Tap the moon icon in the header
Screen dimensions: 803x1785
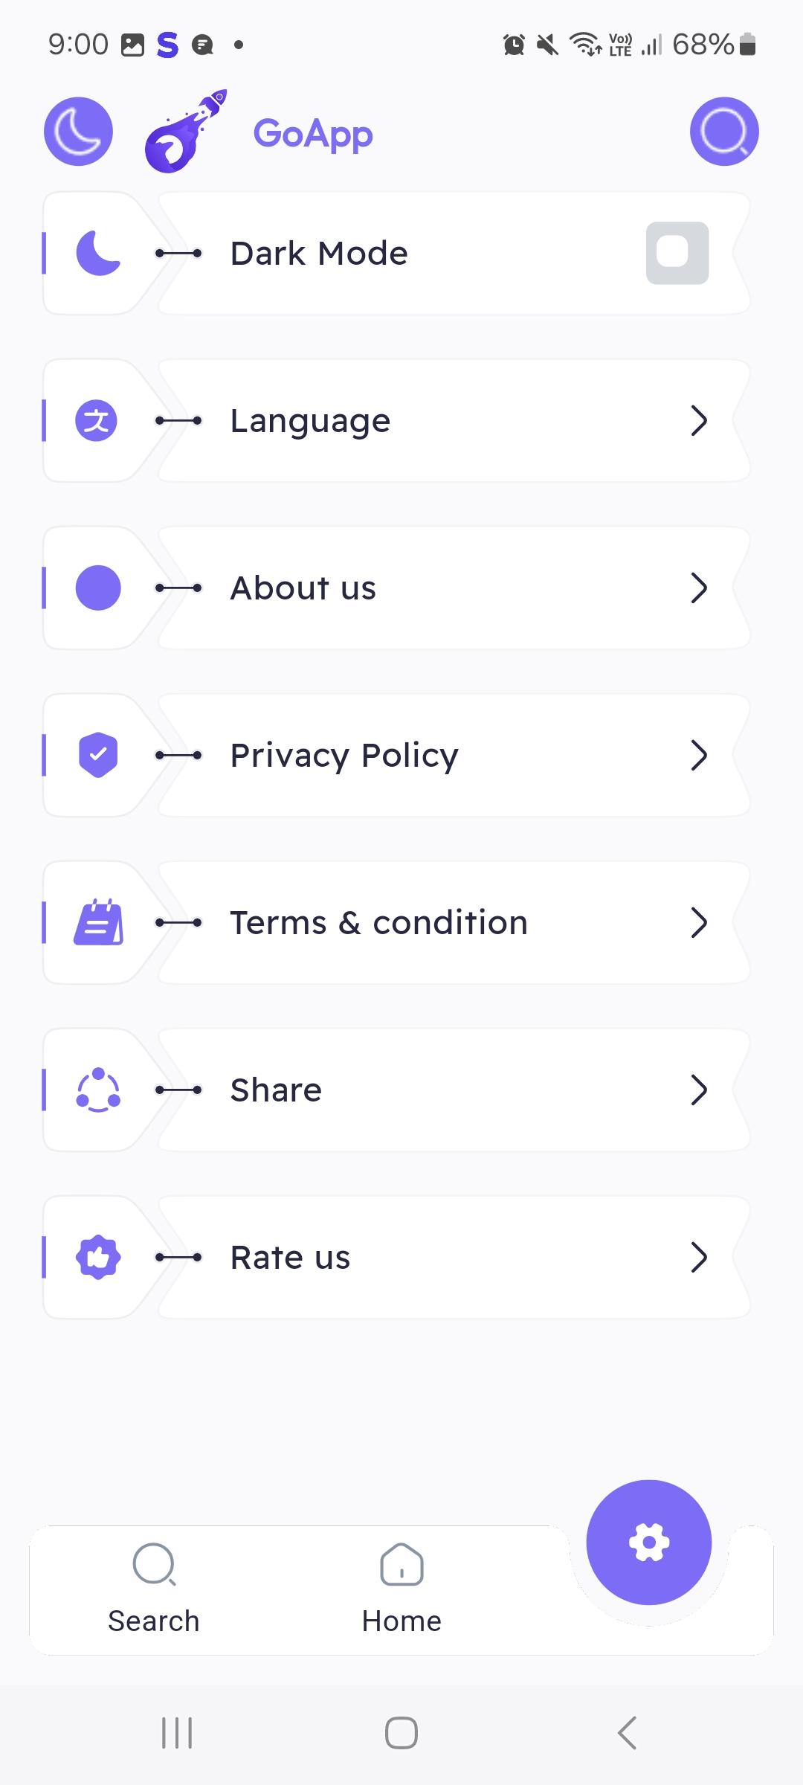point(78,132)
